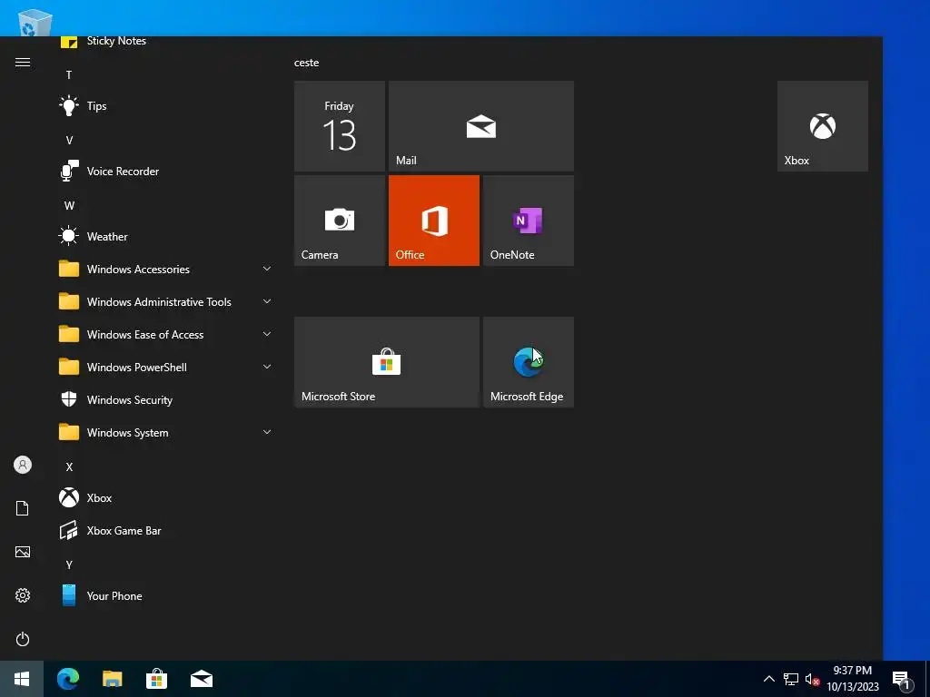Open the OneNote tile
This screenshot has height=697, width=930.
528,221
